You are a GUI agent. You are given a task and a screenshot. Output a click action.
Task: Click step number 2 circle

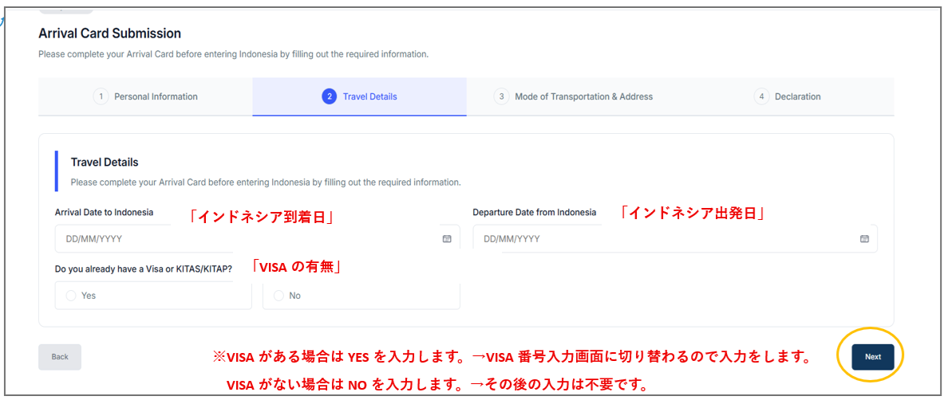coord(329,96)
